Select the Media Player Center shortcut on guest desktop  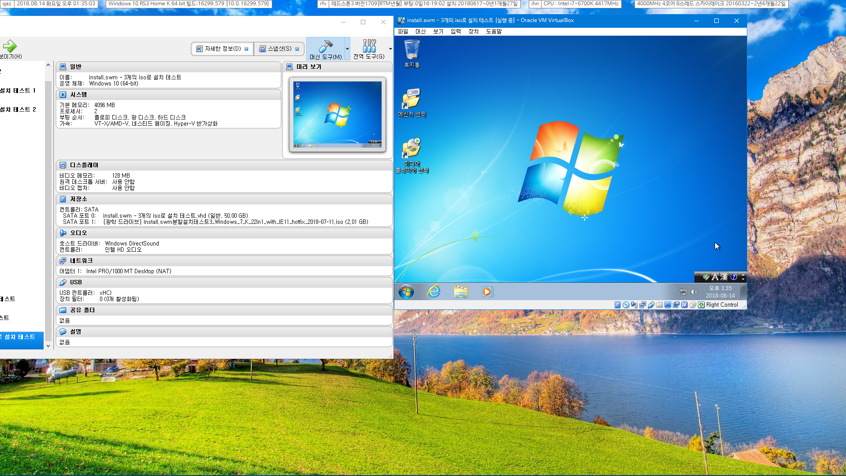coord(412,155)
